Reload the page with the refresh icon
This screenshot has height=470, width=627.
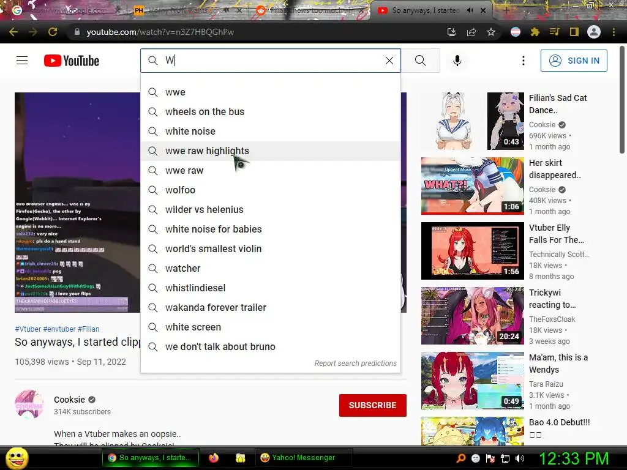tap(53, 32)
